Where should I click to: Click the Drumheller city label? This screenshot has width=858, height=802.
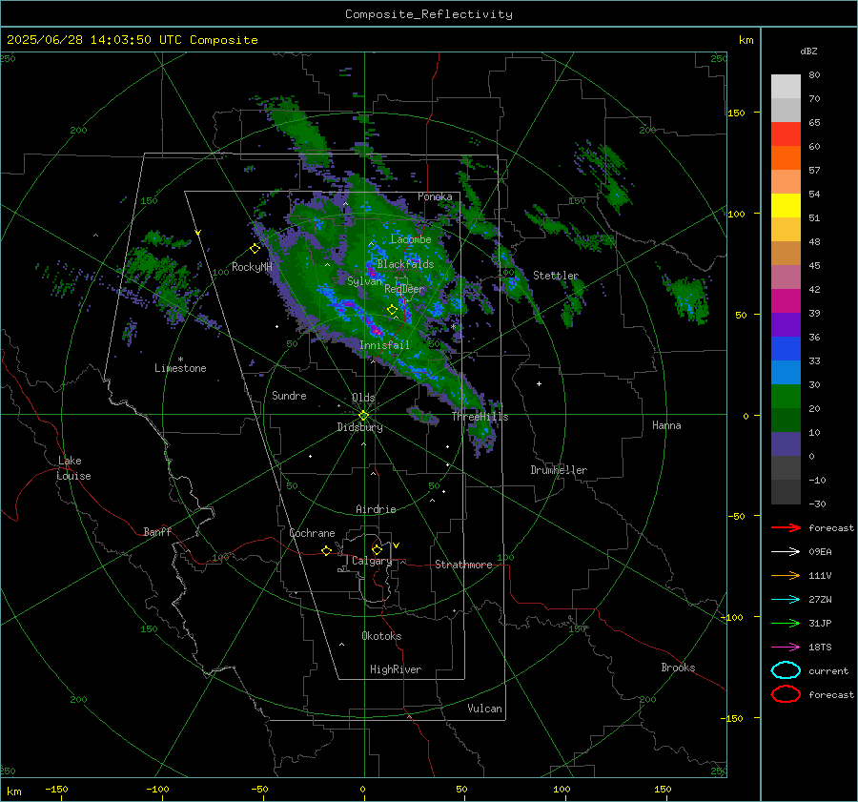[x=559, y=470]
